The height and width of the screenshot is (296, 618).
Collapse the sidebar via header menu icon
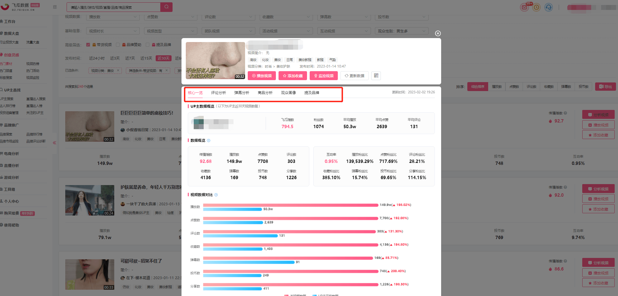coord(55,7)
